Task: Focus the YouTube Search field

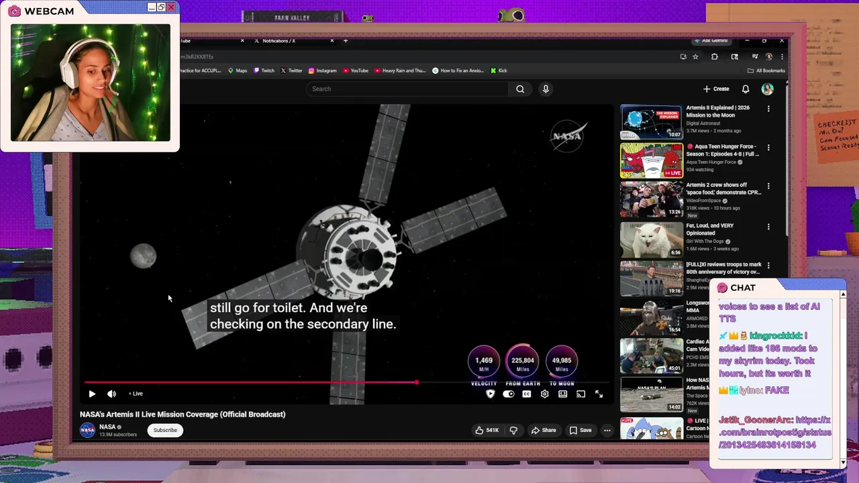Action: tap(407, 89)
